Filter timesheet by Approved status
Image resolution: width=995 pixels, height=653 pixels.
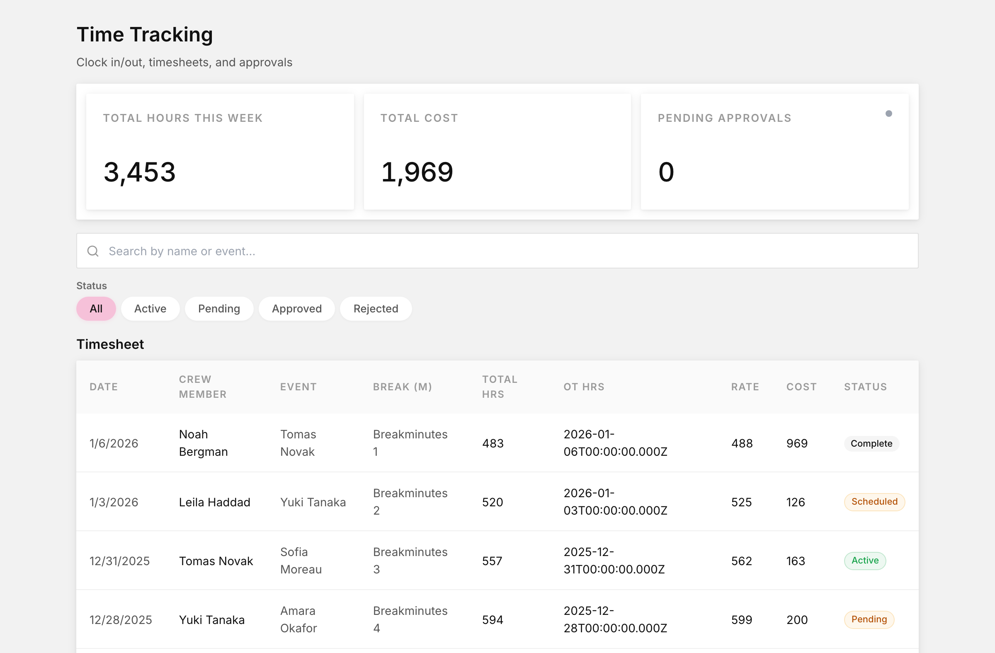297,309
